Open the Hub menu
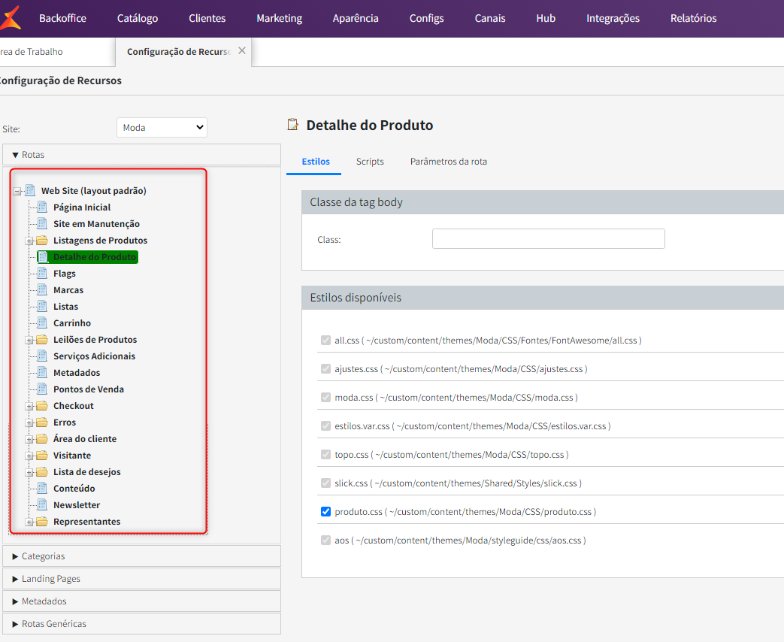 [x=546, y=18]
